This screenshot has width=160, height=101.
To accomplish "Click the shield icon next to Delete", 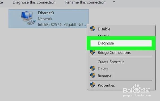I will 92,68.
